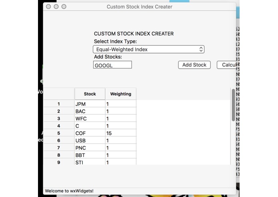Click the partially visible Calculate button
This screenshot has height=197, width=278.
tap(226, 65)
